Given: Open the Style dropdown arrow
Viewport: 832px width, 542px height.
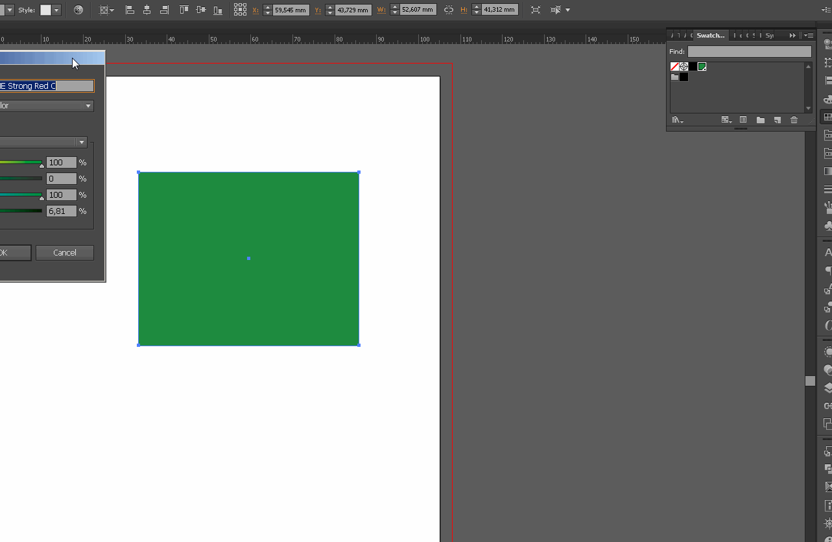Looking at the screenshot, I should coord(56,10).
